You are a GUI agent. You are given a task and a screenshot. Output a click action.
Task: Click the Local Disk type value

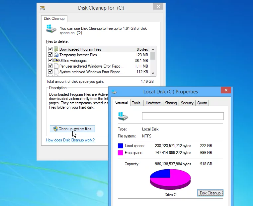[150, 129]
